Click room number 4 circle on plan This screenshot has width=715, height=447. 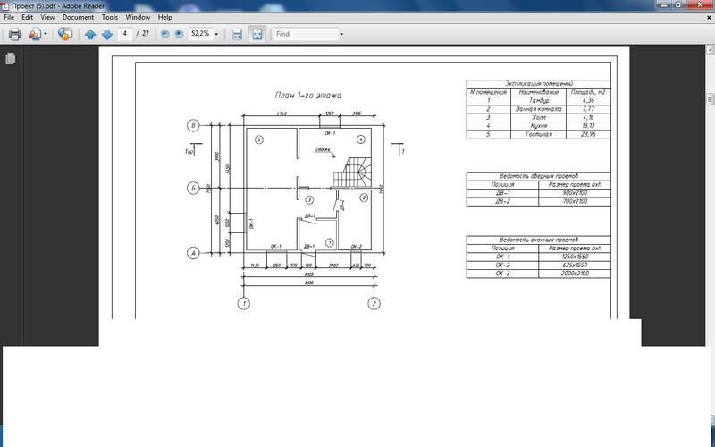(x=361, y=139)
